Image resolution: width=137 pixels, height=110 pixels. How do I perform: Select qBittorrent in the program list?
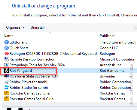pos(18,42)
